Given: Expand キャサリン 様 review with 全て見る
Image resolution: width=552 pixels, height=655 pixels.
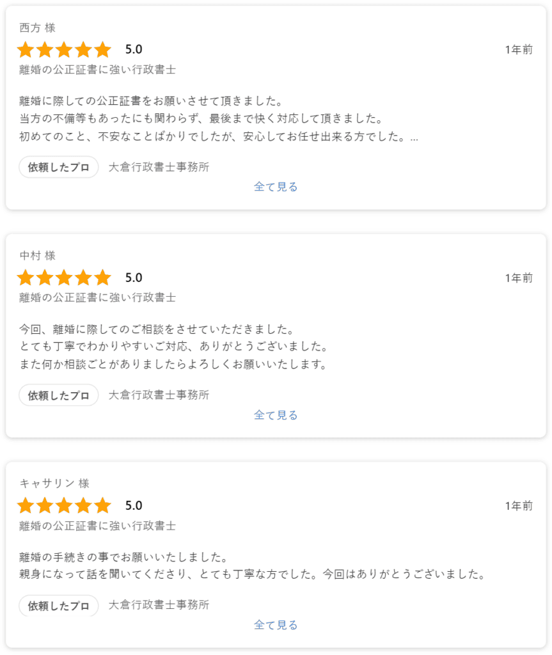Looking at the screenshot, I should [276, 625].
